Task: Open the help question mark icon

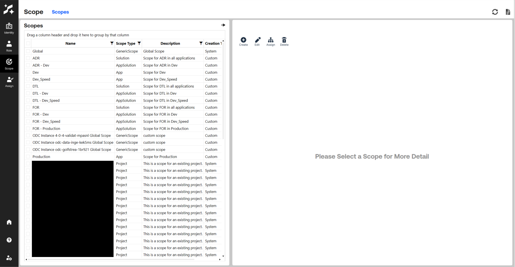Action: [x=9, y=240]
